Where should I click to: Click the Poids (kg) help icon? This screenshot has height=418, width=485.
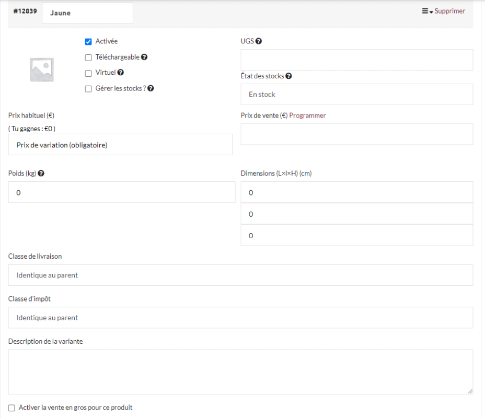point(41,173)
